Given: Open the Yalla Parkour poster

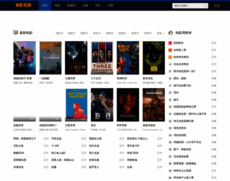Looking at the screenshot, I should (x=51, y=58).
